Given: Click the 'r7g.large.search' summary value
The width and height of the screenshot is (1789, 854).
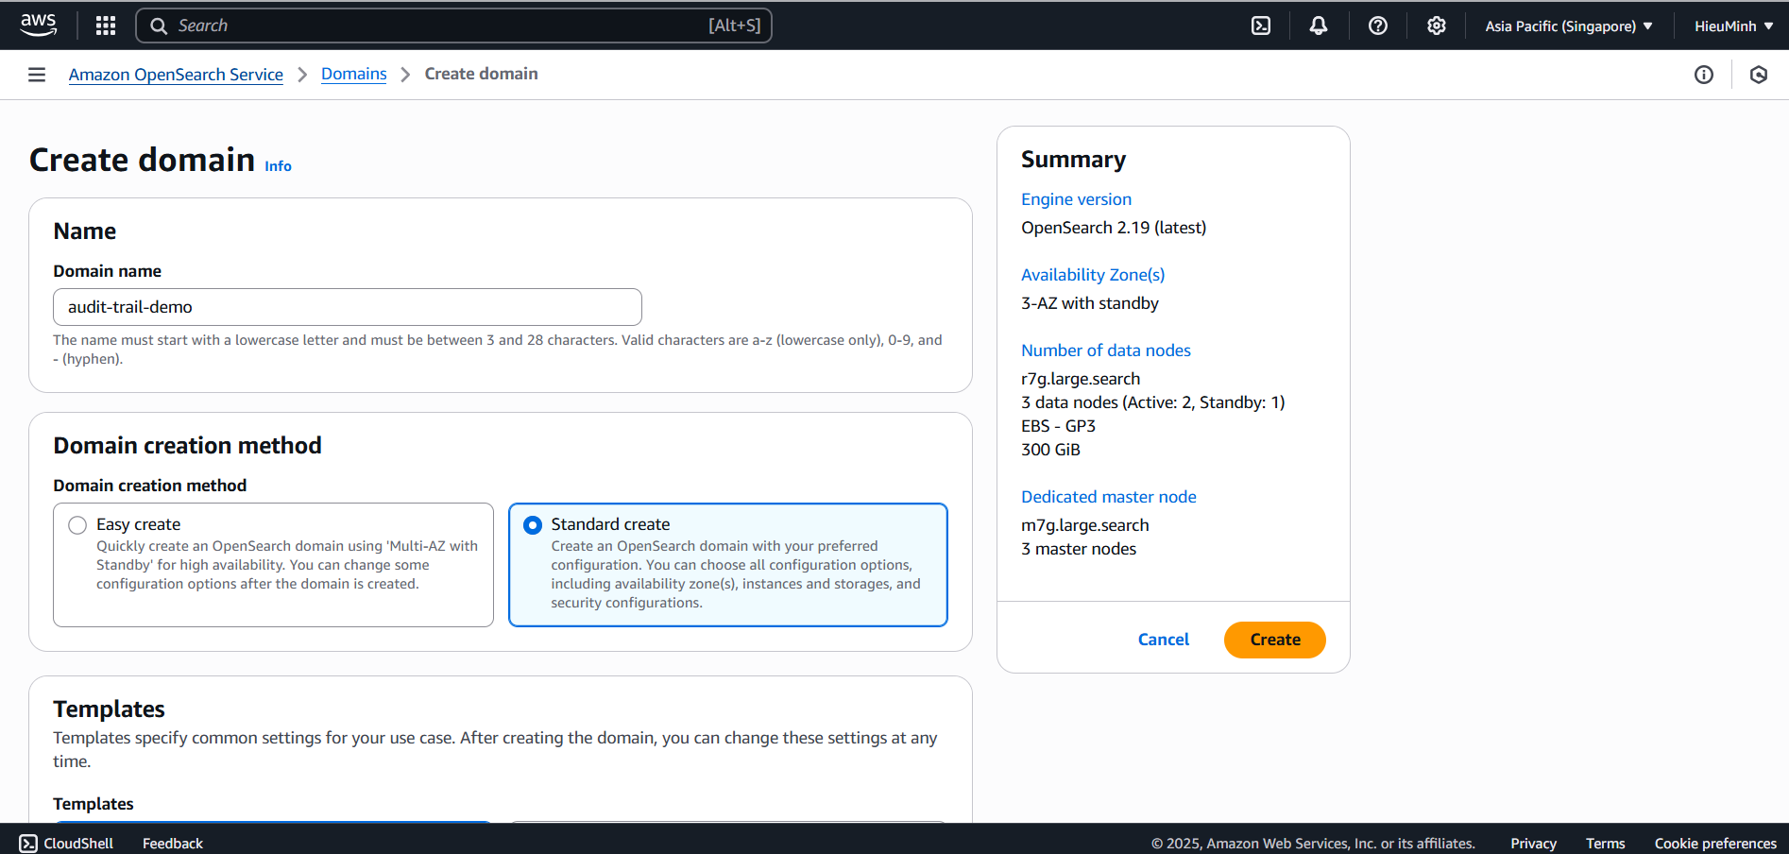Looking at the screenshot, I should pos(1081,379).
